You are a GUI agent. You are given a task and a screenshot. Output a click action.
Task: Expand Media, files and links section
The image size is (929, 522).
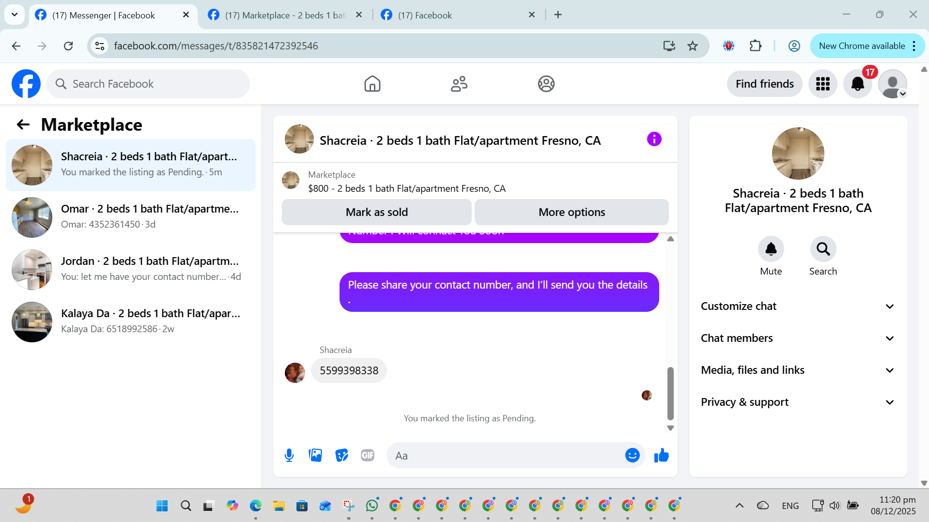click(798, 370)
